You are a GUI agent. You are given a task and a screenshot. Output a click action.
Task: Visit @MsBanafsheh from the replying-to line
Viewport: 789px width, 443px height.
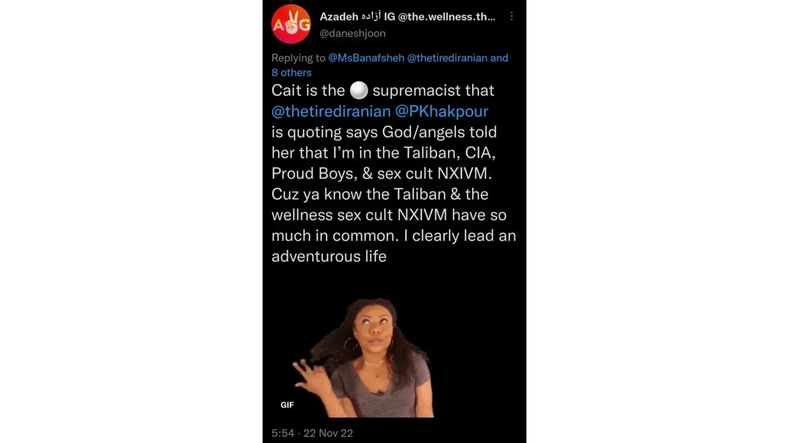366,58
